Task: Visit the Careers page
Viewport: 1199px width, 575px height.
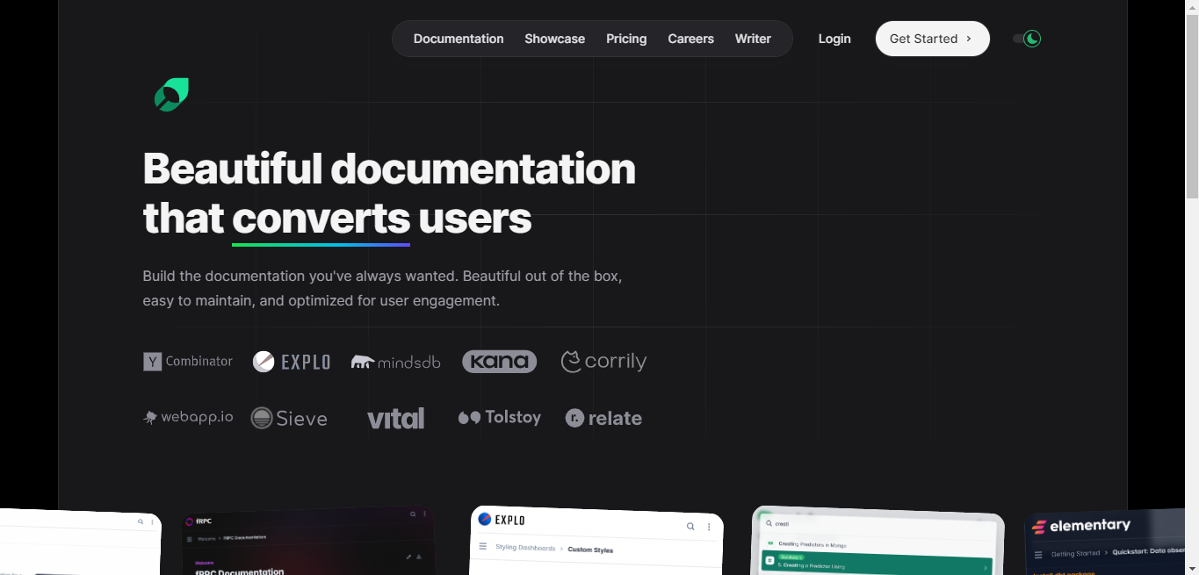Action: tap(691, 39)
